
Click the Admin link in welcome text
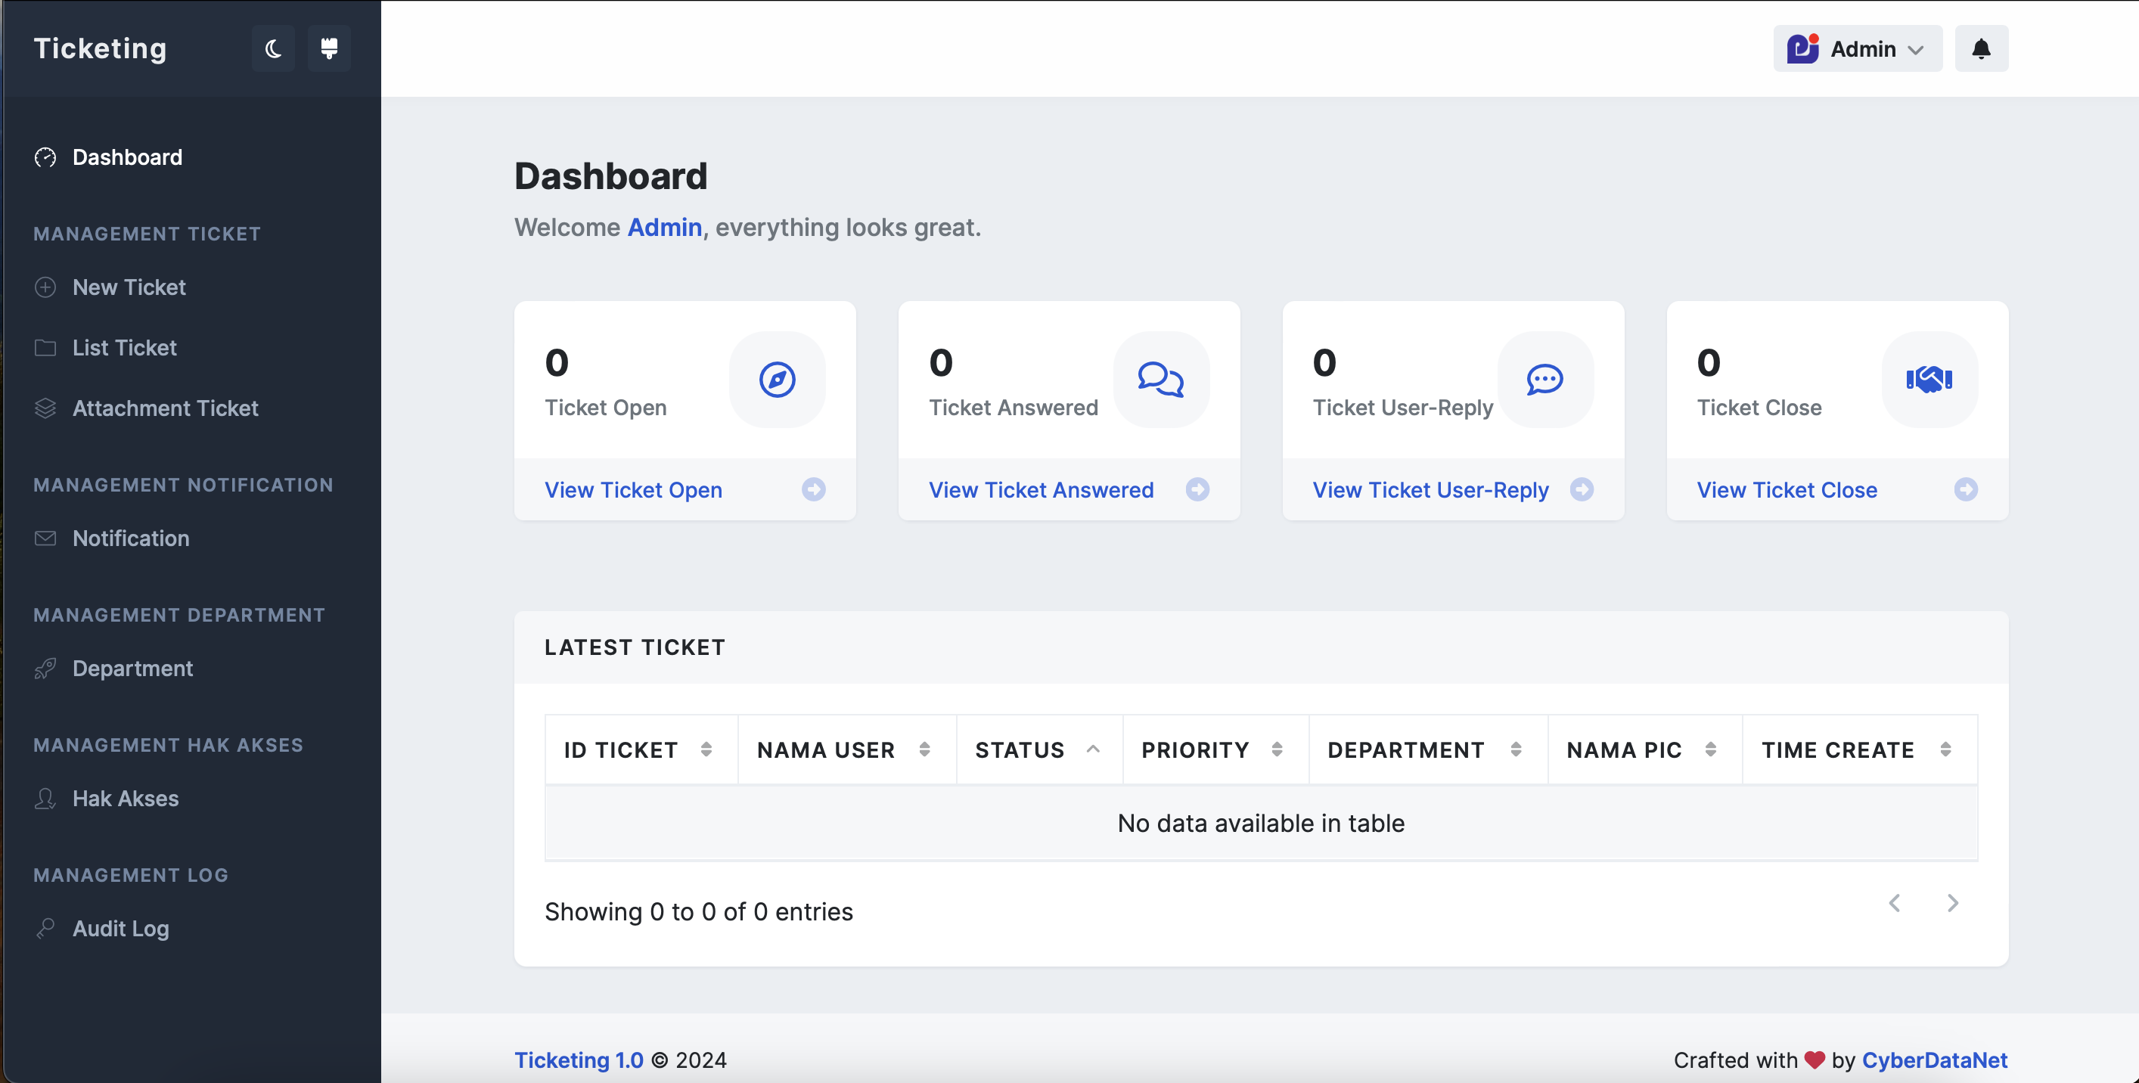click(x=664, y=227)
